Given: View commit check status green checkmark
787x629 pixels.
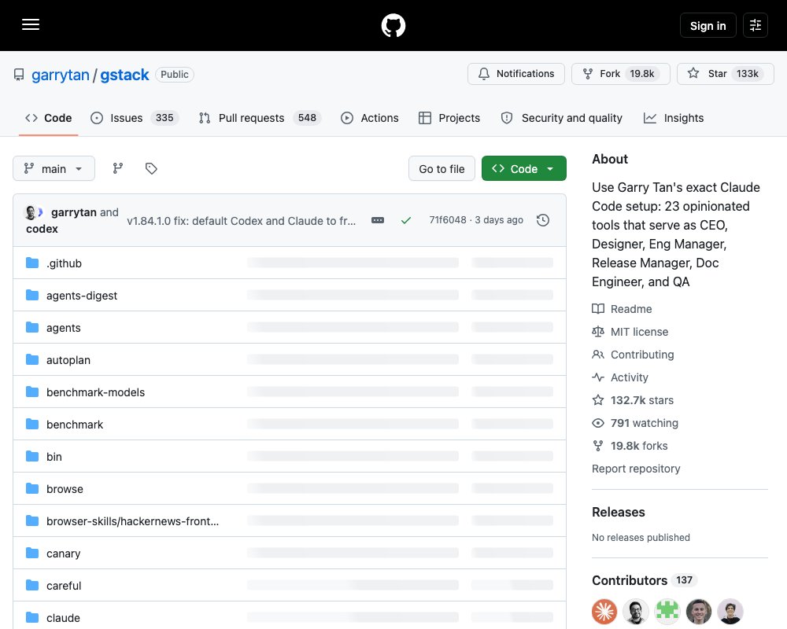Looking at the screenshot, I should (x=406, y=220).
